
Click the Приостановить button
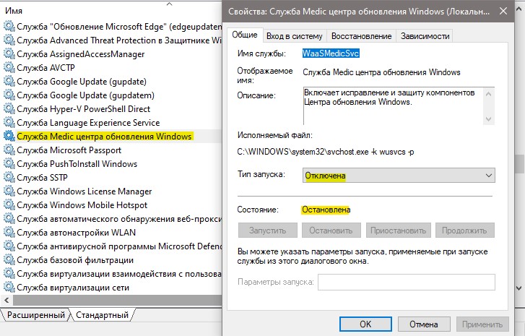click(x=399, y=231)
